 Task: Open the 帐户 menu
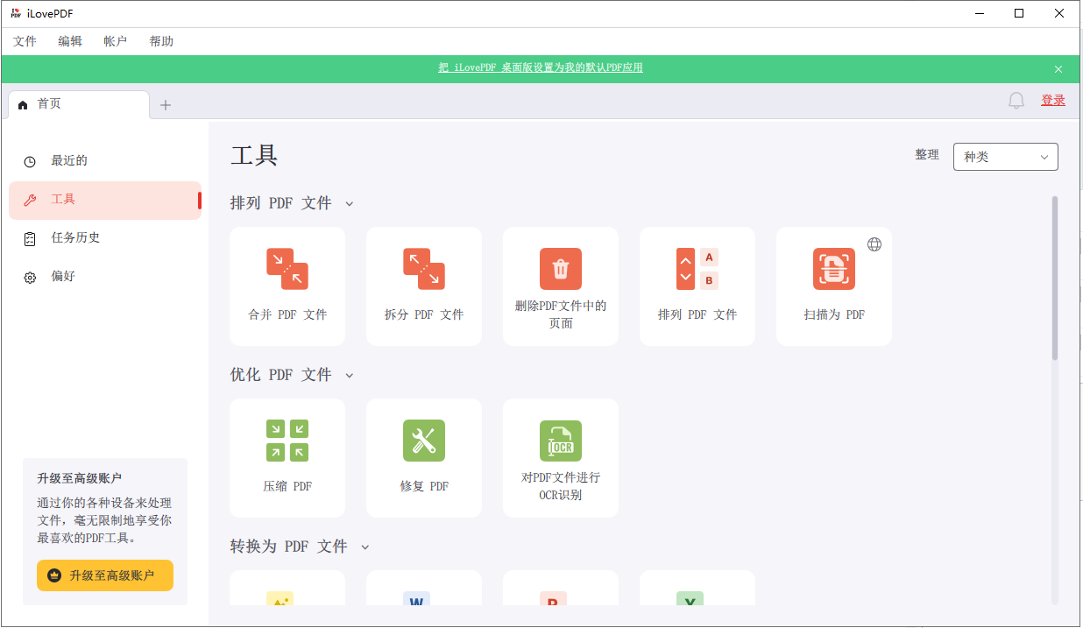pos(116,41)
